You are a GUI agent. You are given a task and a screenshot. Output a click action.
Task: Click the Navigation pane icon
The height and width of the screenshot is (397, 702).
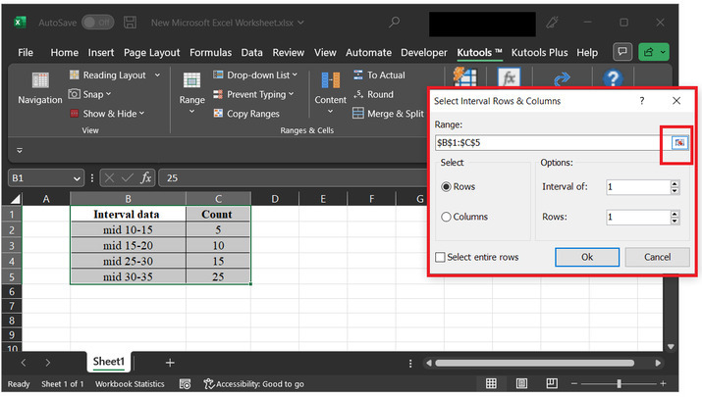[x=40, y=81]
